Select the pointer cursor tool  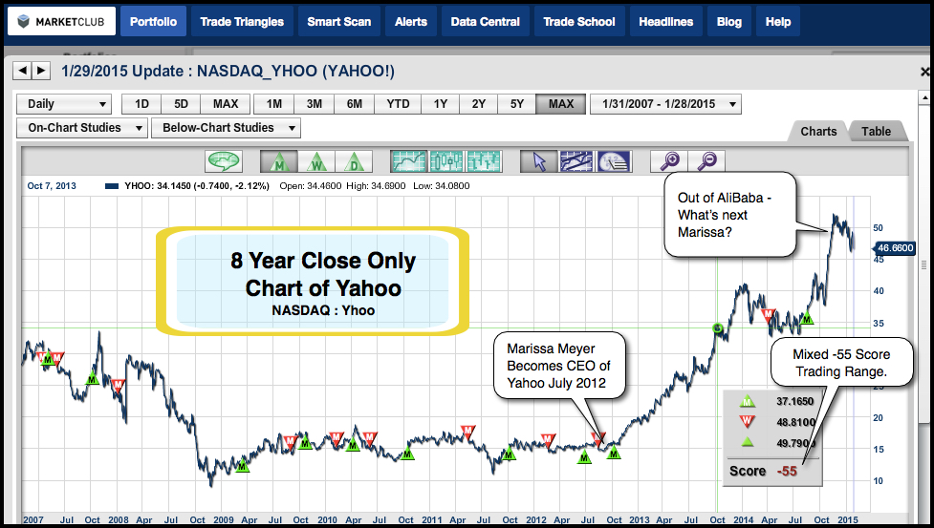click(538, 161)
